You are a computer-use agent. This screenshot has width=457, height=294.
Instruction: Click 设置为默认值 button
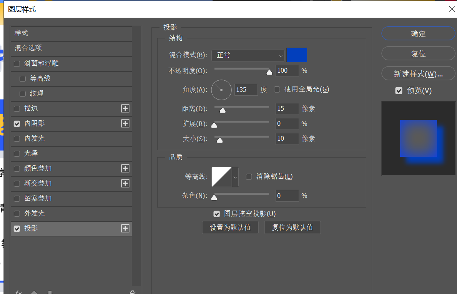[230, 227]
